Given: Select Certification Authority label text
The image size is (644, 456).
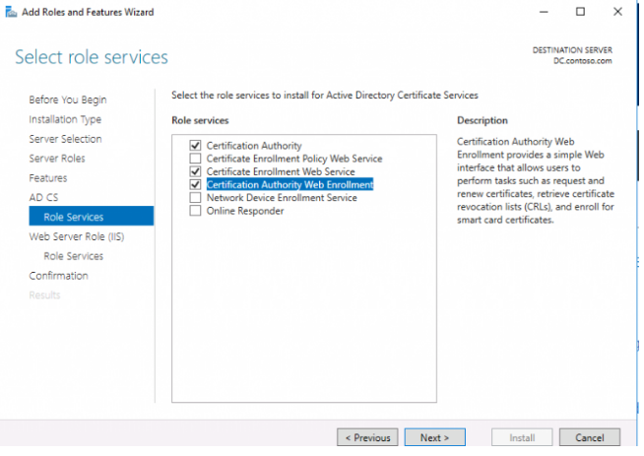Looking at the screenshot, I should (254, 146).
